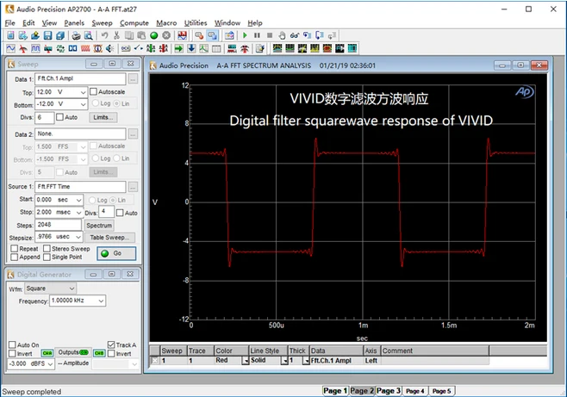Switch to Page 3 tab
Screen dimensions: 567x397
[389, 390]
